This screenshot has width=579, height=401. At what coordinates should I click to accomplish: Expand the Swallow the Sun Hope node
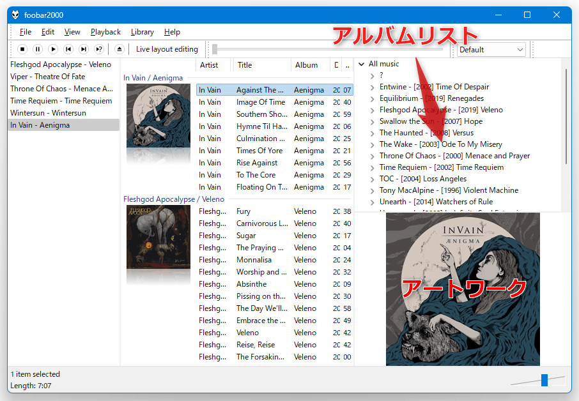click(x=372, y=121)
